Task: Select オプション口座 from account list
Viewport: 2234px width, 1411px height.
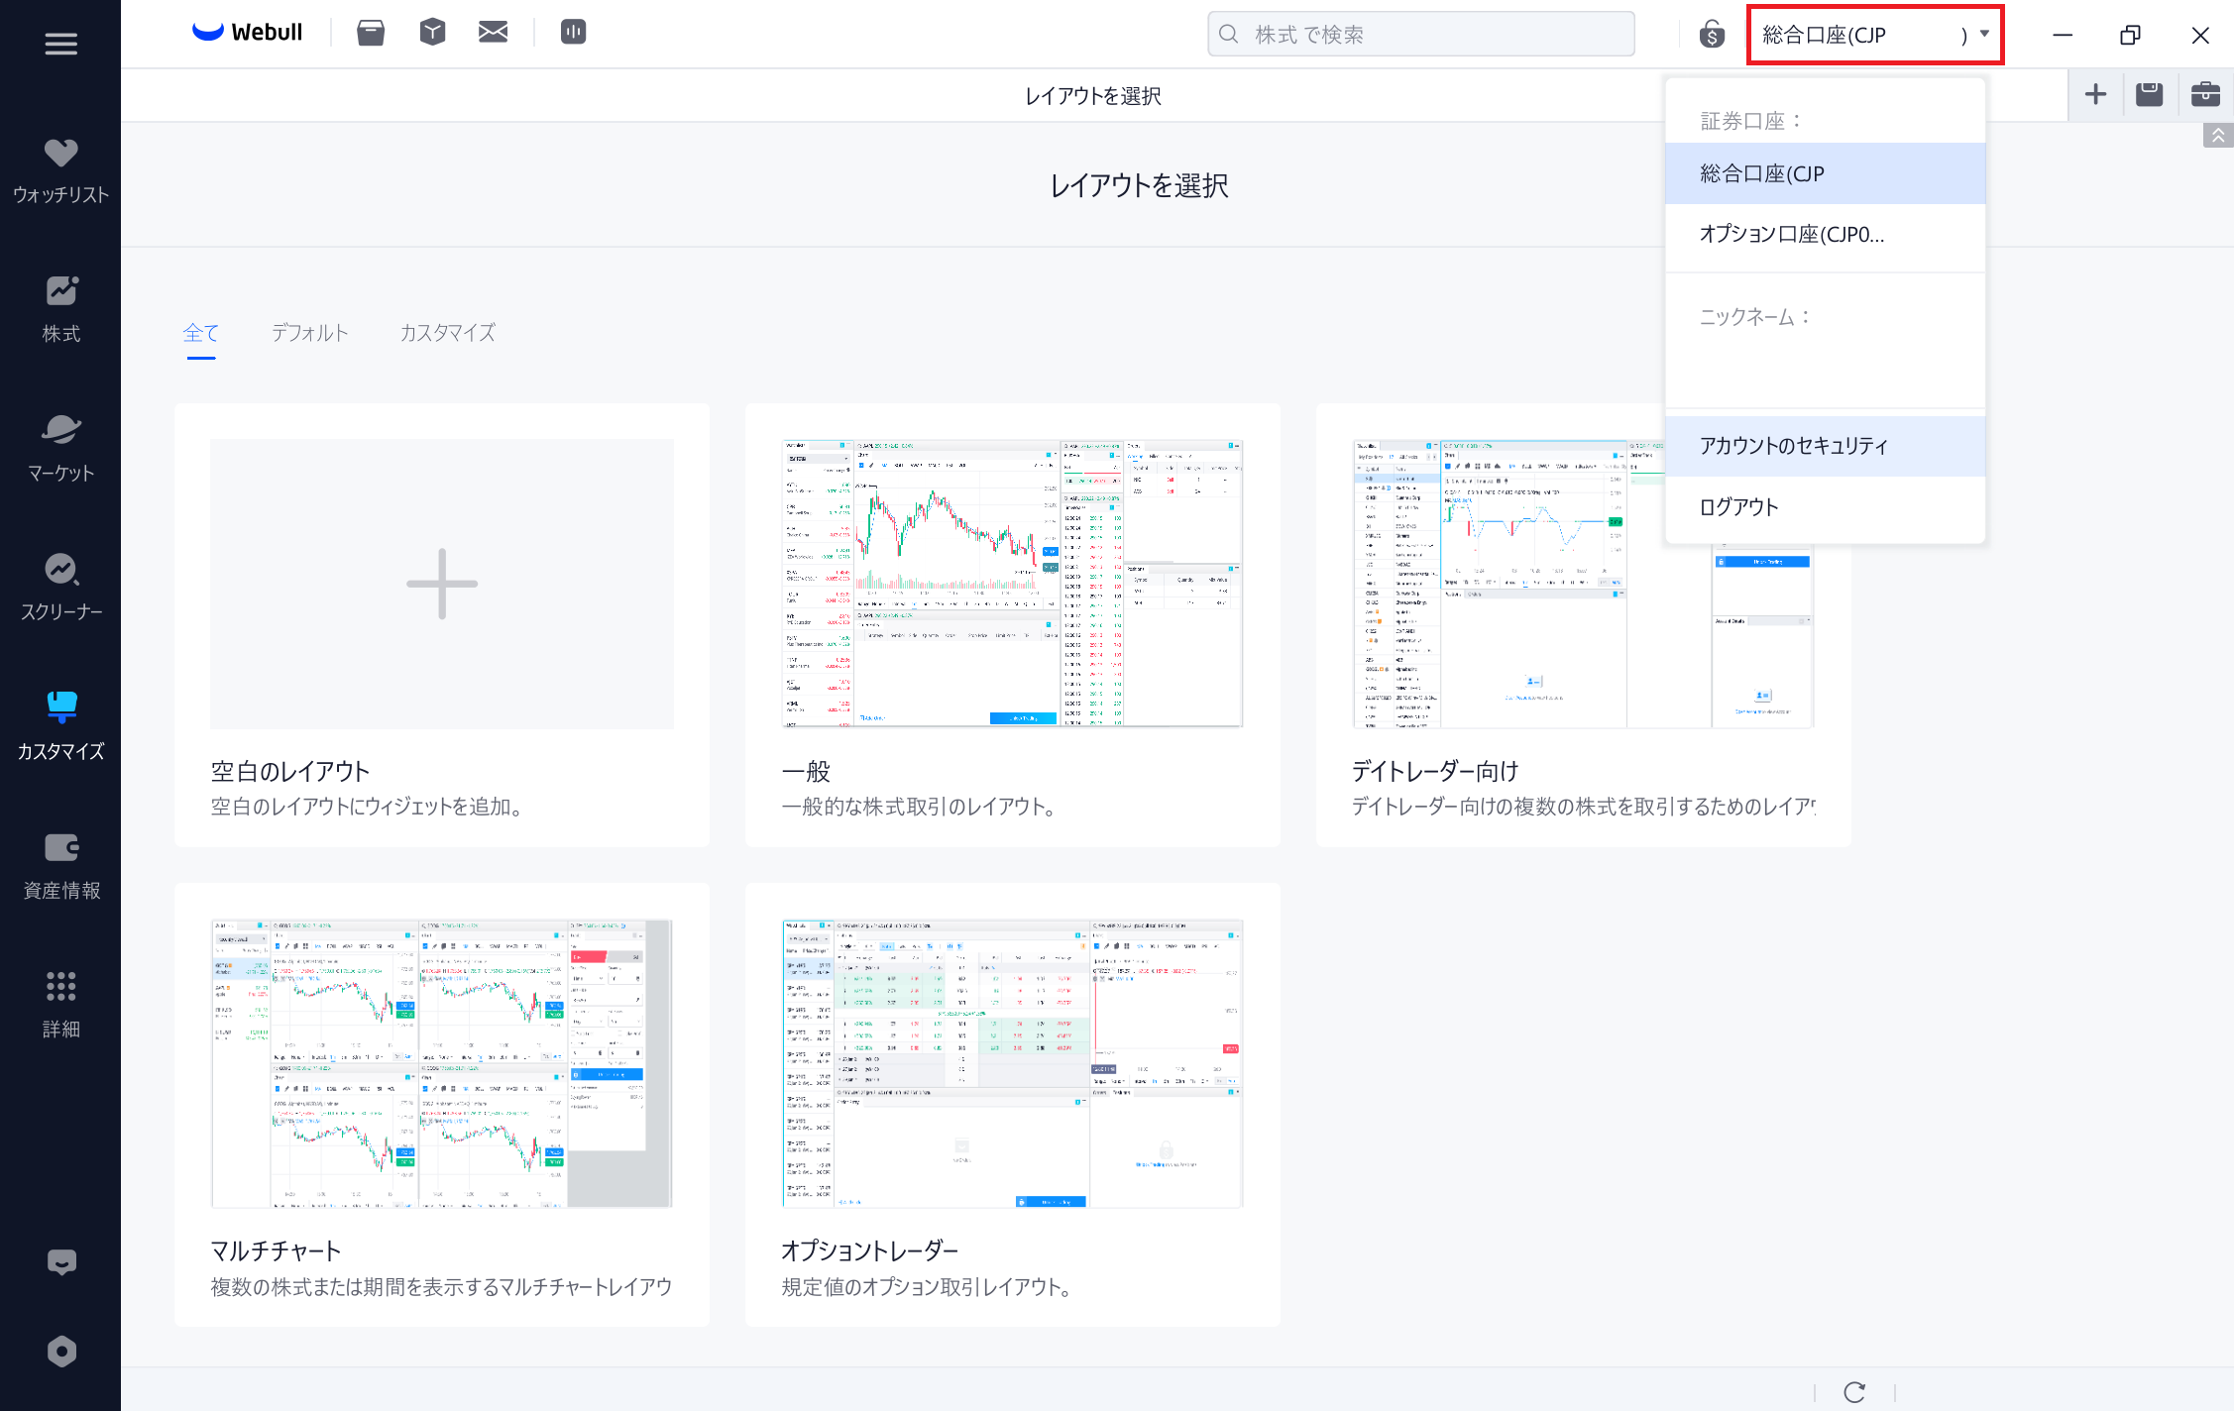Action: tap(1792, 234)
